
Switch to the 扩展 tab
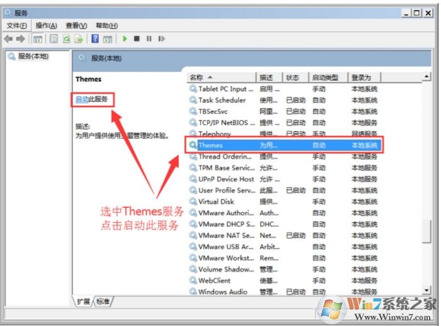tap(83, 301)
